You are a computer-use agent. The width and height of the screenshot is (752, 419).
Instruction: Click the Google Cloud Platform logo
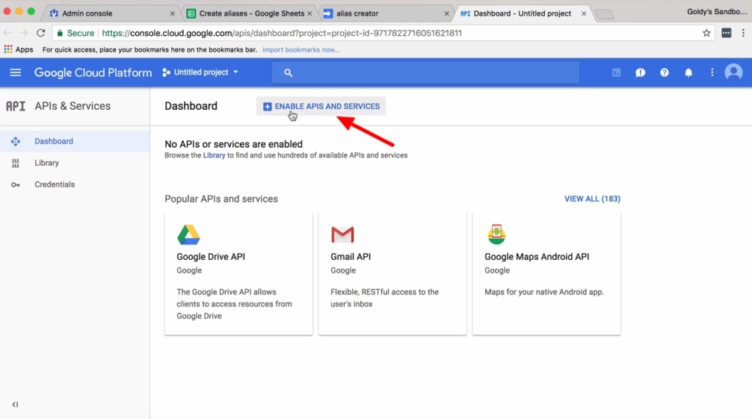click(93, 72)
